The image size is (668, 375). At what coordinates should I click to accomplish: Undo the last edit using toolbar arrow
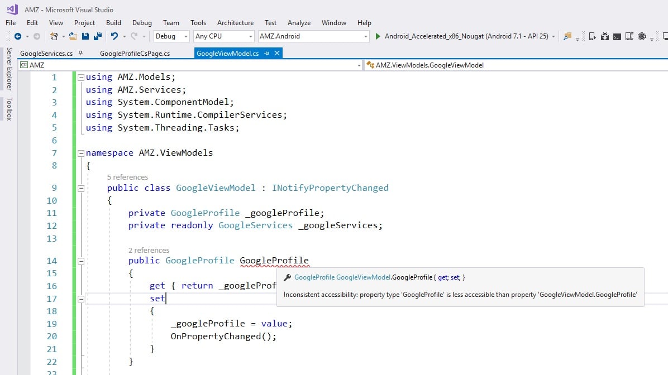[114, 37]
